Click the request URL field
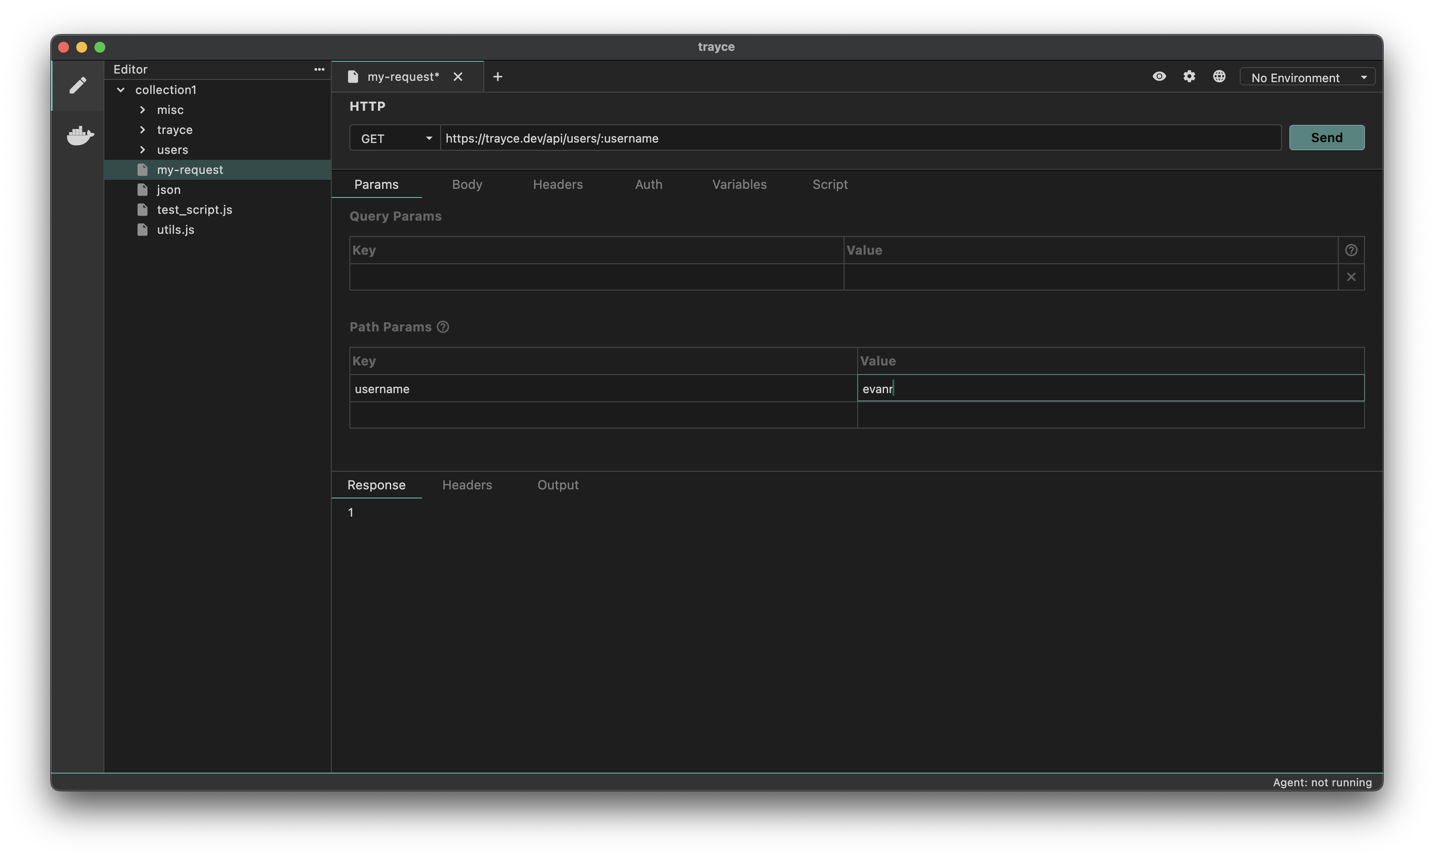This screenshot has width=1434, height=858. coord(861,138)
